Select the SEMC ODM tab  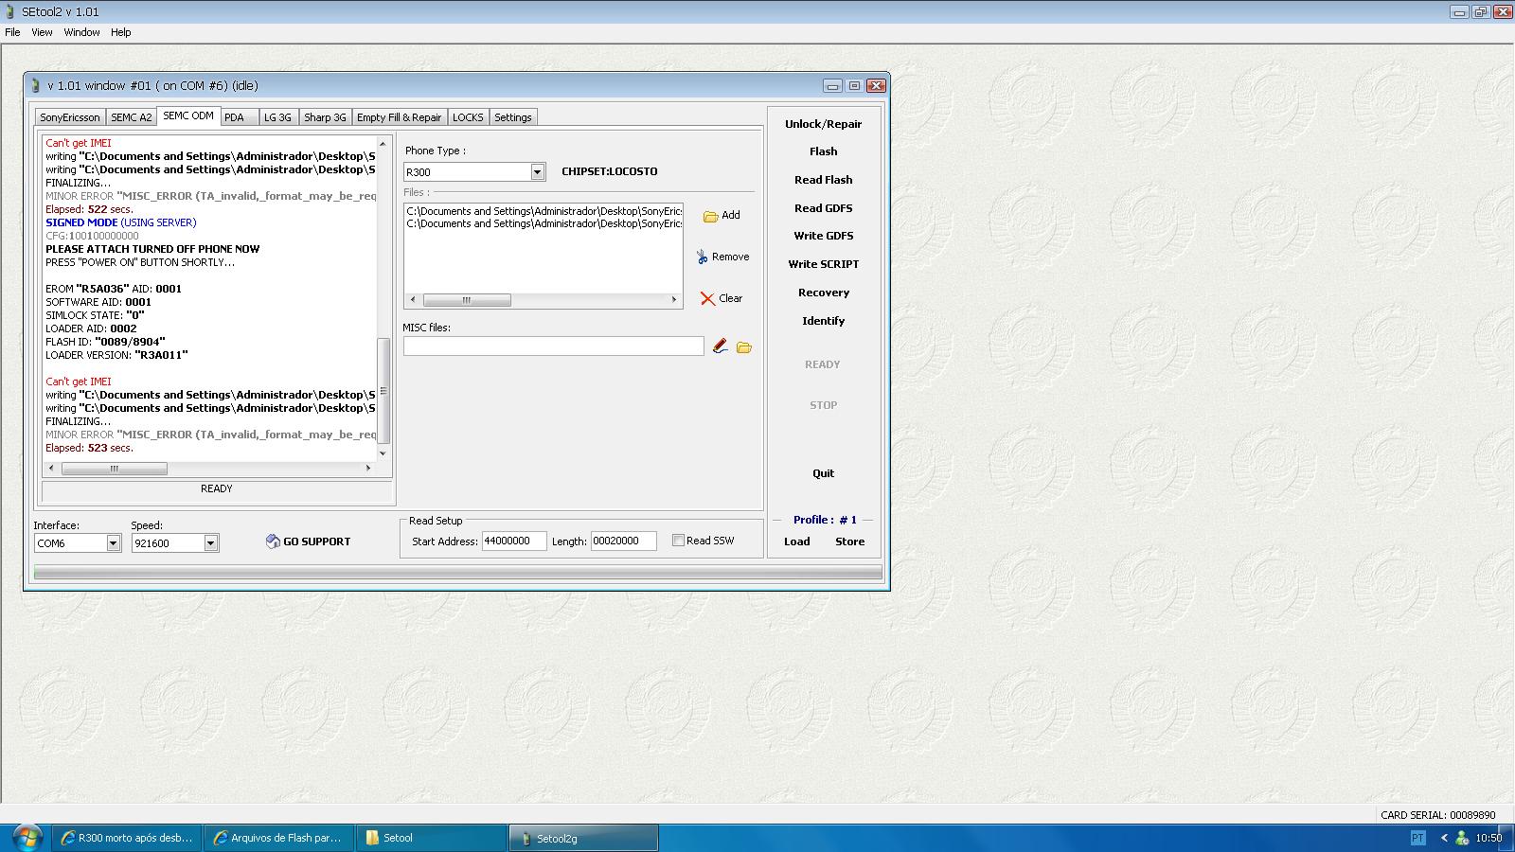coord(188,115)
